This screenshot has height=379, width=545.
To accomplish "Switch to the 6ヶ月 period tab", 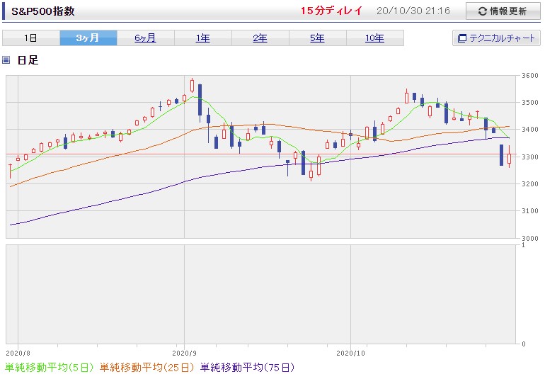I will (x=146, y=38).
